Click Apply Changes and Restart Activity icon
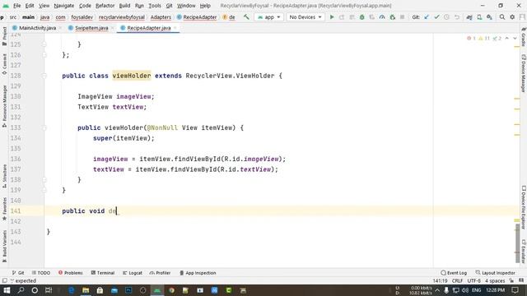 pos(342,16)
